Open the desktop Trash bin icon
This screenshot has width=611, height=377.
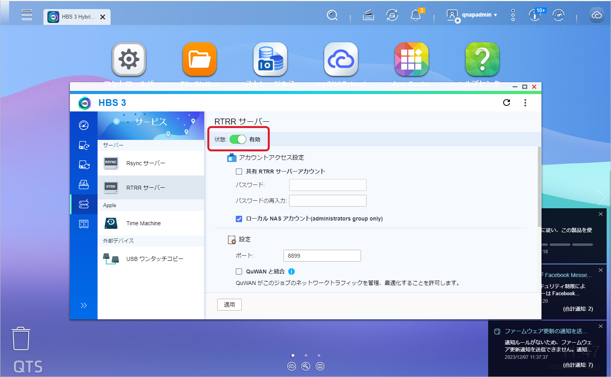coord(21,339)
